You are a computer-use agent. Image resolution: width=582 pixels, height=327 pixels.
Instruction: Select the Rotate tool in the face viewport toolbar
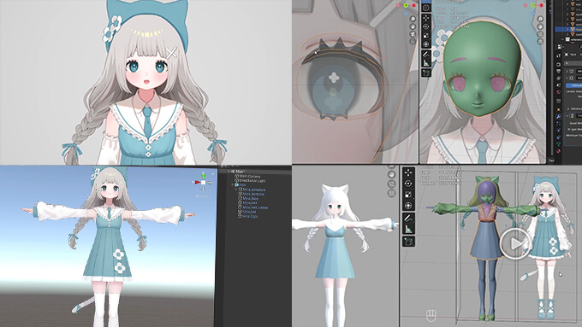[425, 26]
